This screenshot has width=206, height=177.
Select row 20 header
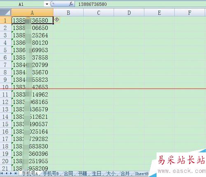tap(5, 161)
